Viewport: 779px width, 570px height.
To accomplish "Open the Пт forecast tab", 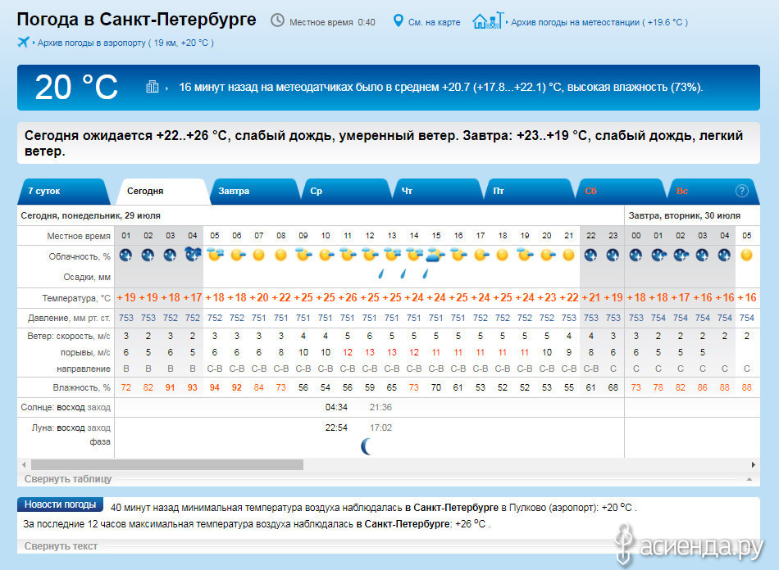I will tap(529, 192).
